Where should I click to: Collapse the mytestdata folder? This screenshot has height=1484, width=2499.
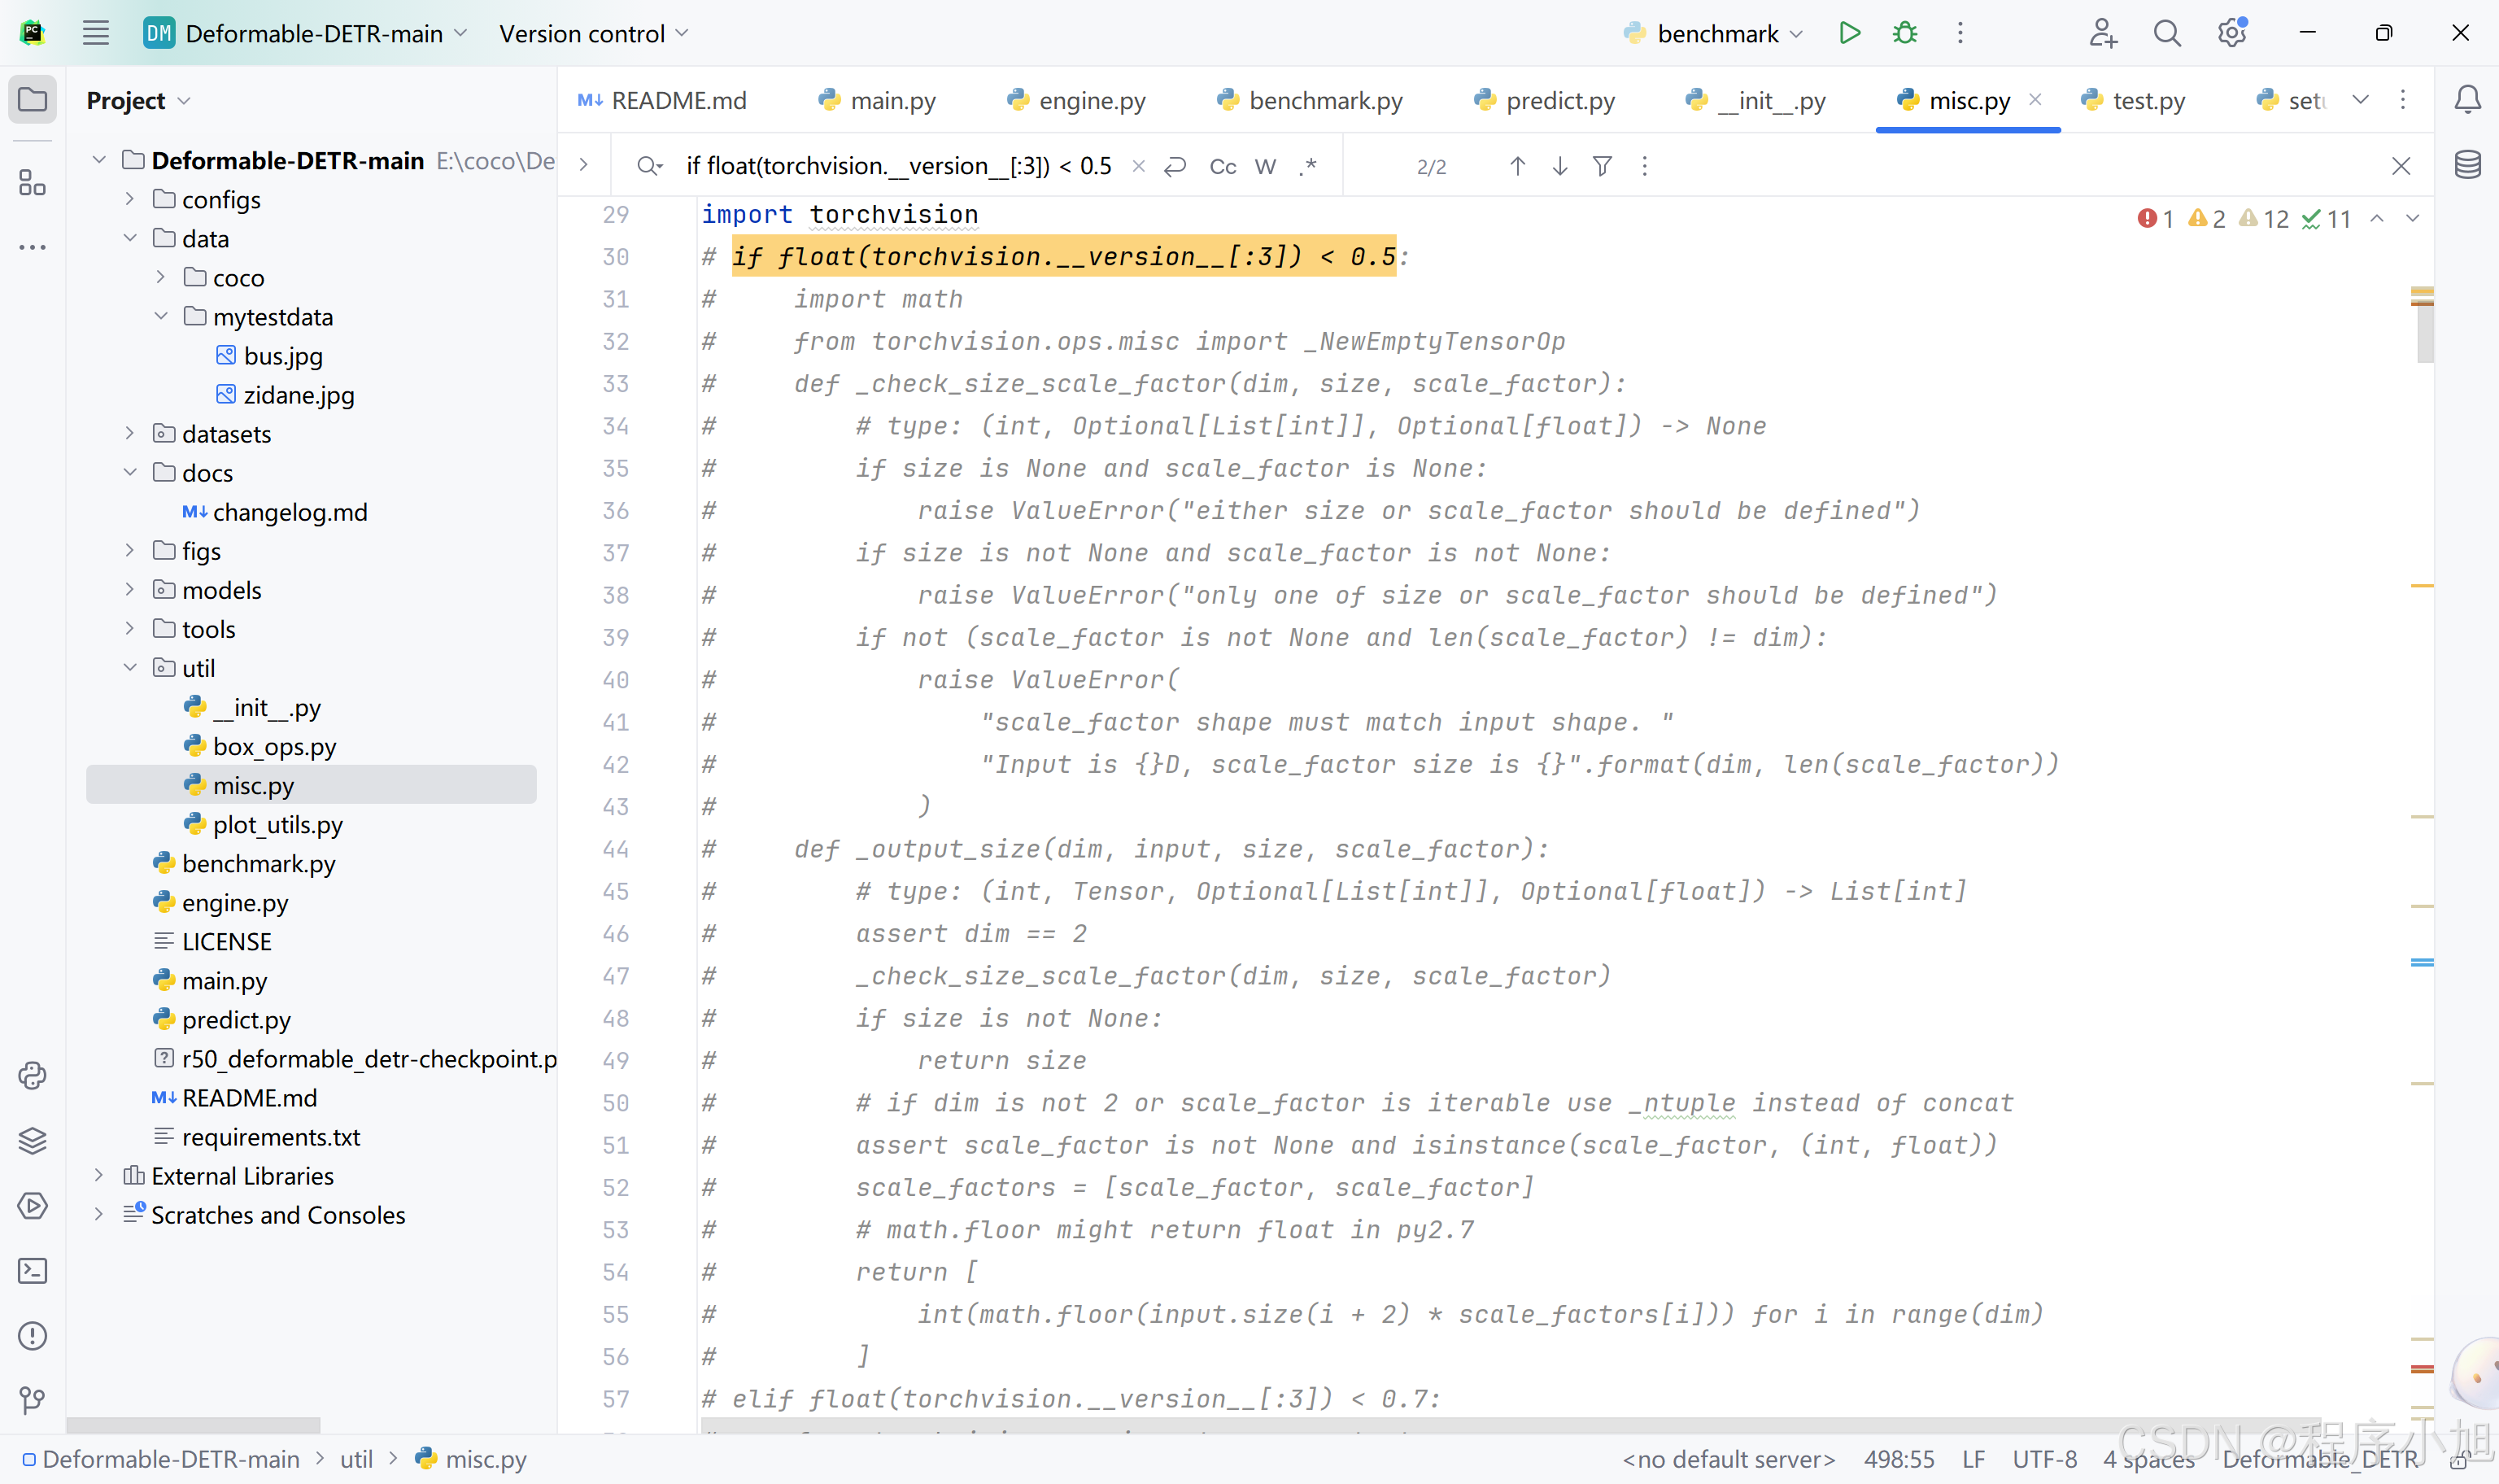click(161, 317)
